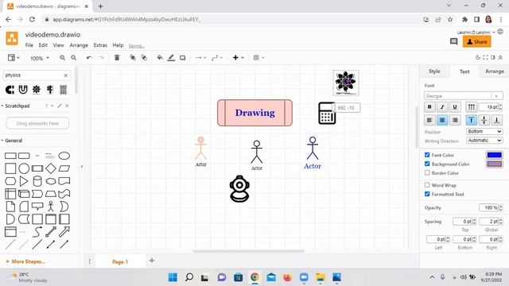Clear the physics search field
The height and width of the screenshot is (286, 509).
tap(65, 75)
